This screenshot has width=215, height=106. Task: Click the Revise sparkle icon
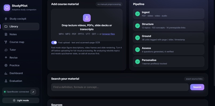pyautogui.click(x=6, y=57)
